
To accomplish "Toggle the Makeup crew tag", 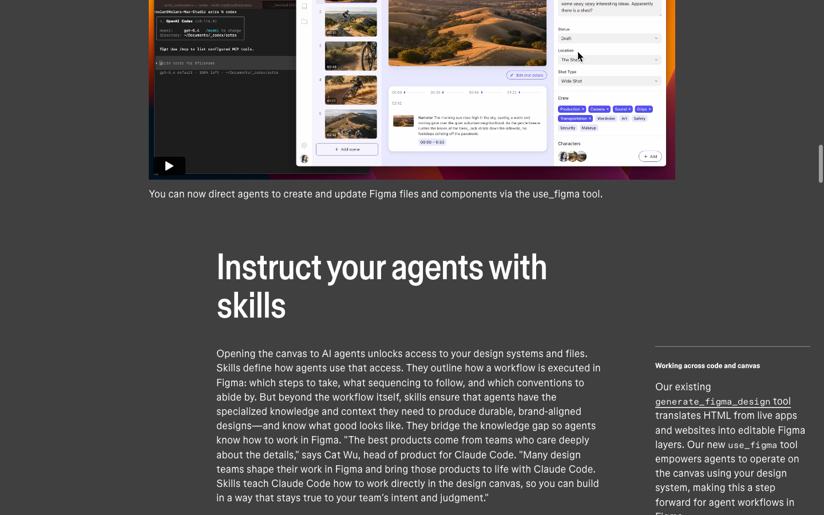I will 589,128.
